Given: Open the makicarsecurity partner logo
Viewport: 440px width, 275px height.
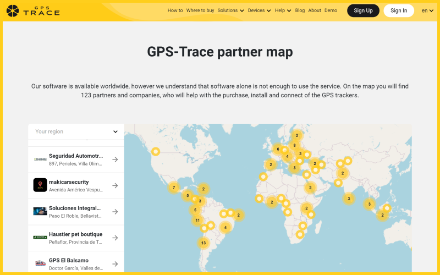Looking at the screenshot, I should [40, 185].
